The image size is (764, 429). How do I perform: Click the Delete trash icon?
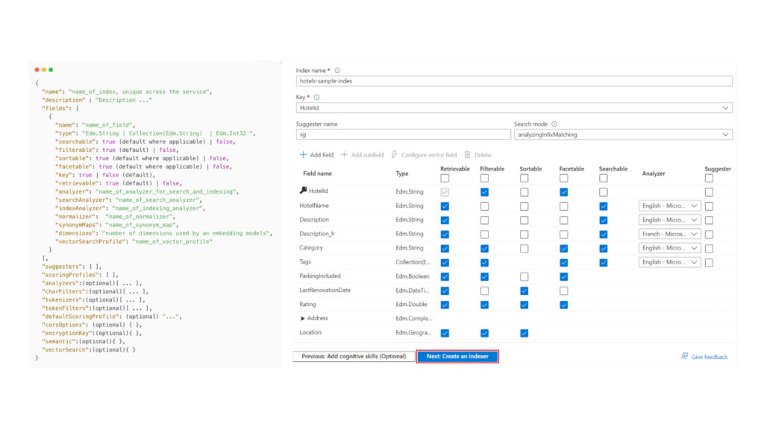coord(467,155)
